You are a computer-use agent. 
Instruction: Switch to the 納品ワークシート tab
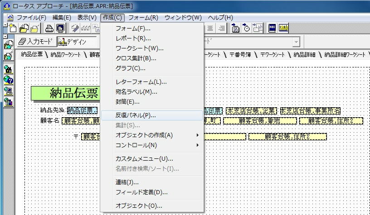[66, 55]
